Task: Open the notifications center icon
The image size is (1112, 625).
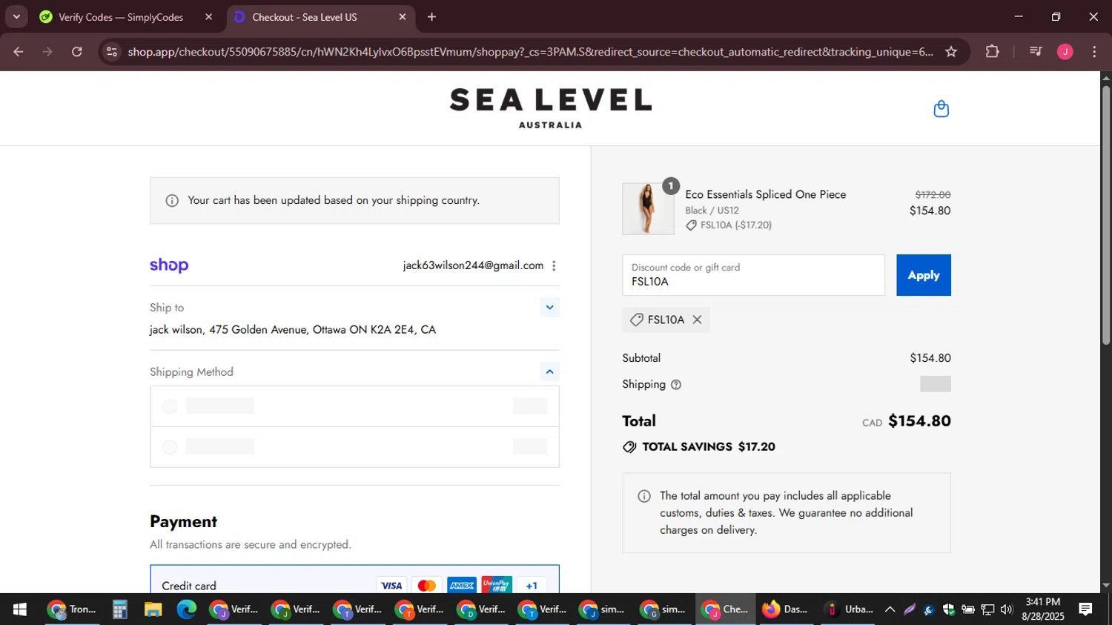Action: tap(1085, 609)
